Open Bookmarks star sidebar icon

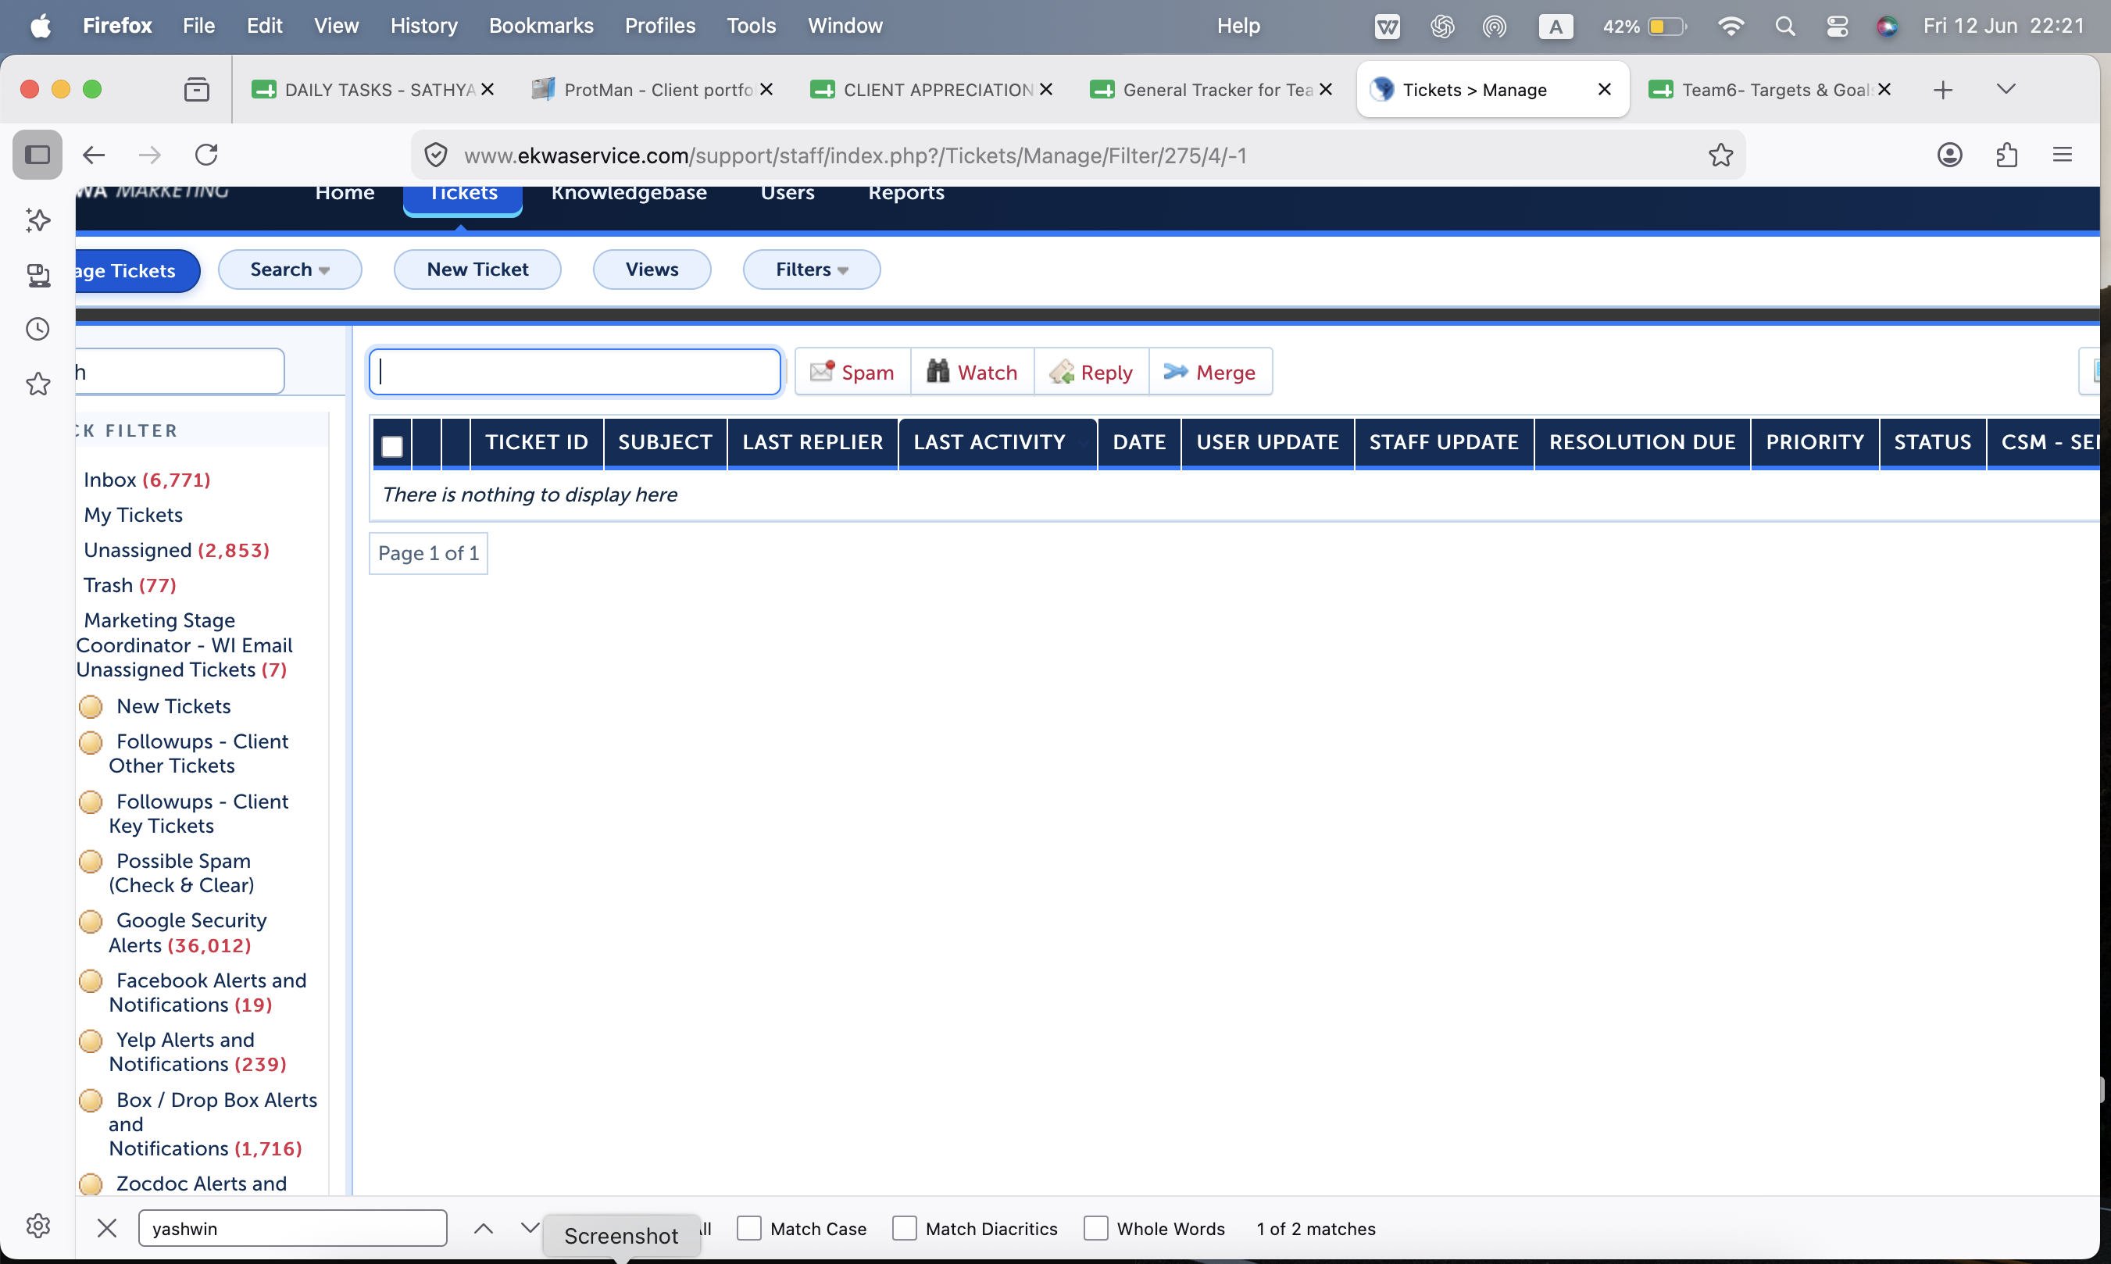click(38, 384)
